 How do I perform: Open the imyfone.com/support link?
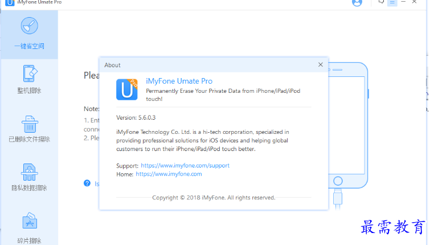[185, 165]
